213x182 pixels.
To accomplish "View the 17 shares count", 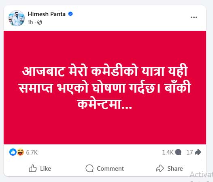I will coord(190,152).
